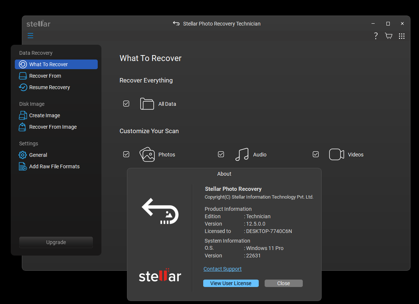Open General settings menu item
Image resolution: width=419 pixels, height=304 pixels.
(56, 155)
